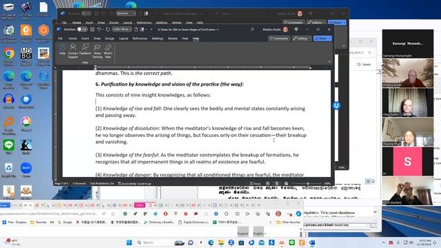Screen dimensions: 441x248
Task: Switch to Read Mode view in status bar
Action: [x=267, y=183]
